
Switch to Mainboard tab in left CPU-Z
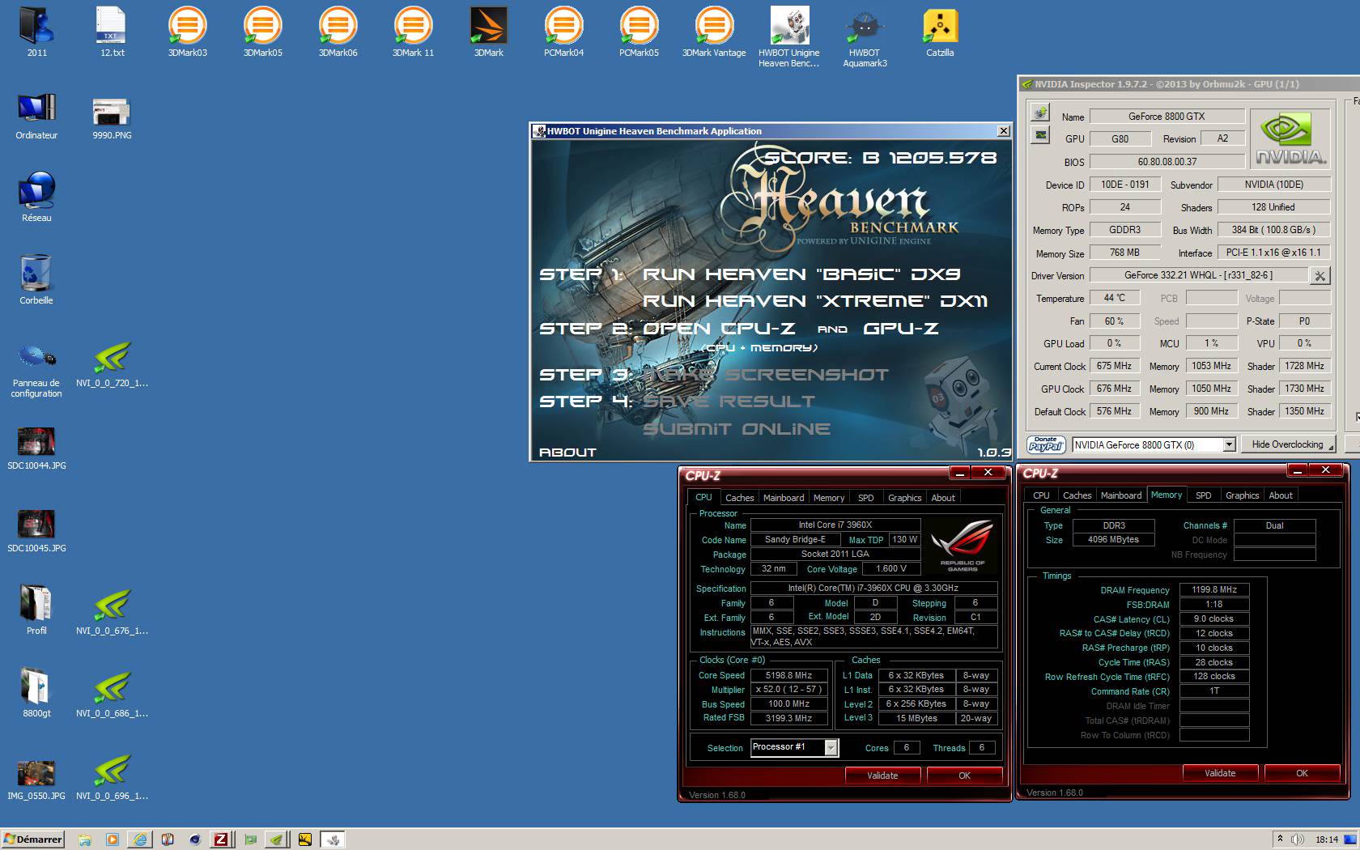(784, 498)
